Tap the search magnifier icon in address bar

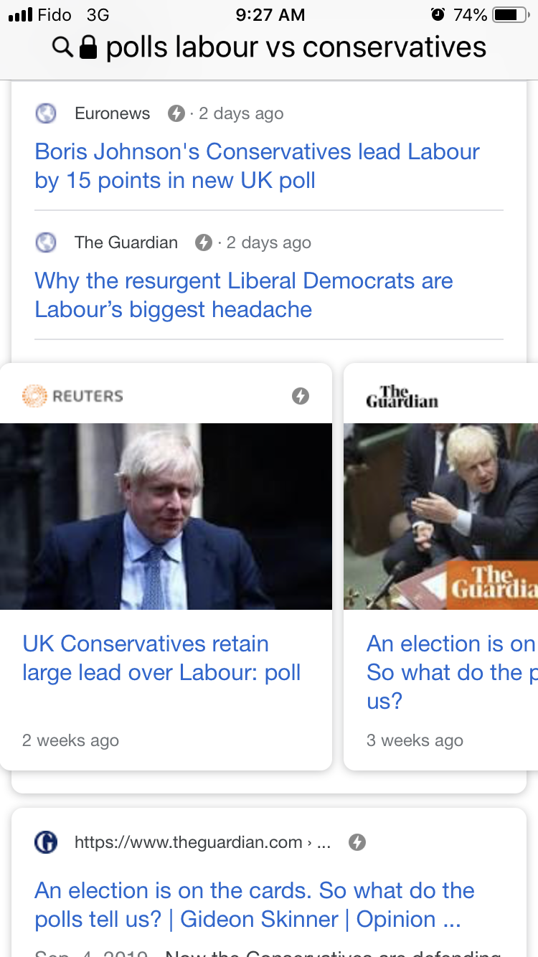(63, 48)
